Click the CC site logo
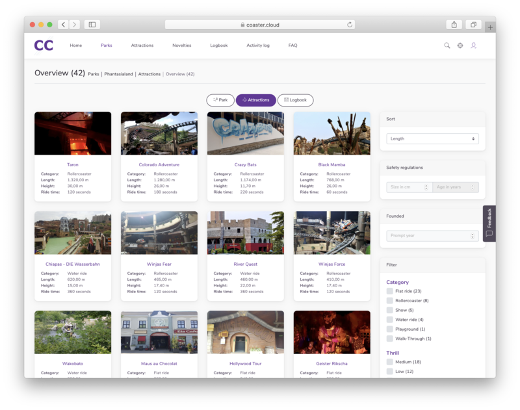This screenshot has width=520, height=410. [x=44, y=45]
